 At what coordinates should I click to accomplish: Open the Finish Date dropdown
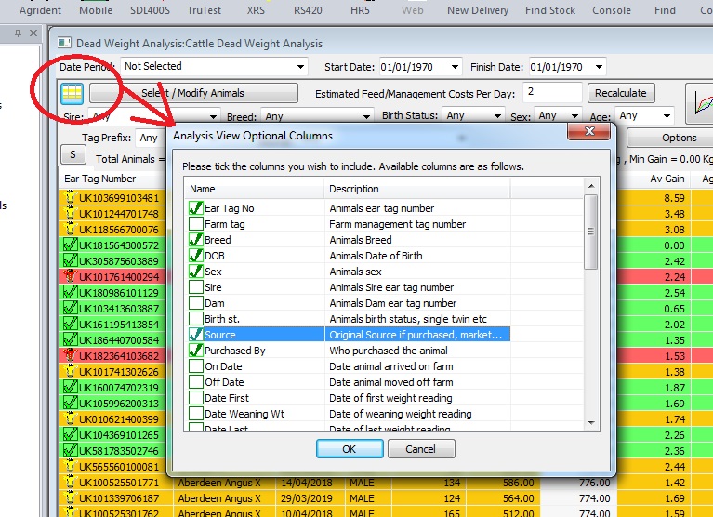598,67
